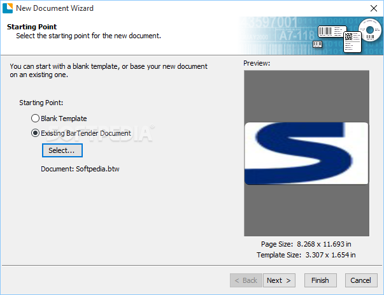Click the 'Select the starting point for the new document.' subtitle
Screen dimensions: 384x295
point(89,36)
